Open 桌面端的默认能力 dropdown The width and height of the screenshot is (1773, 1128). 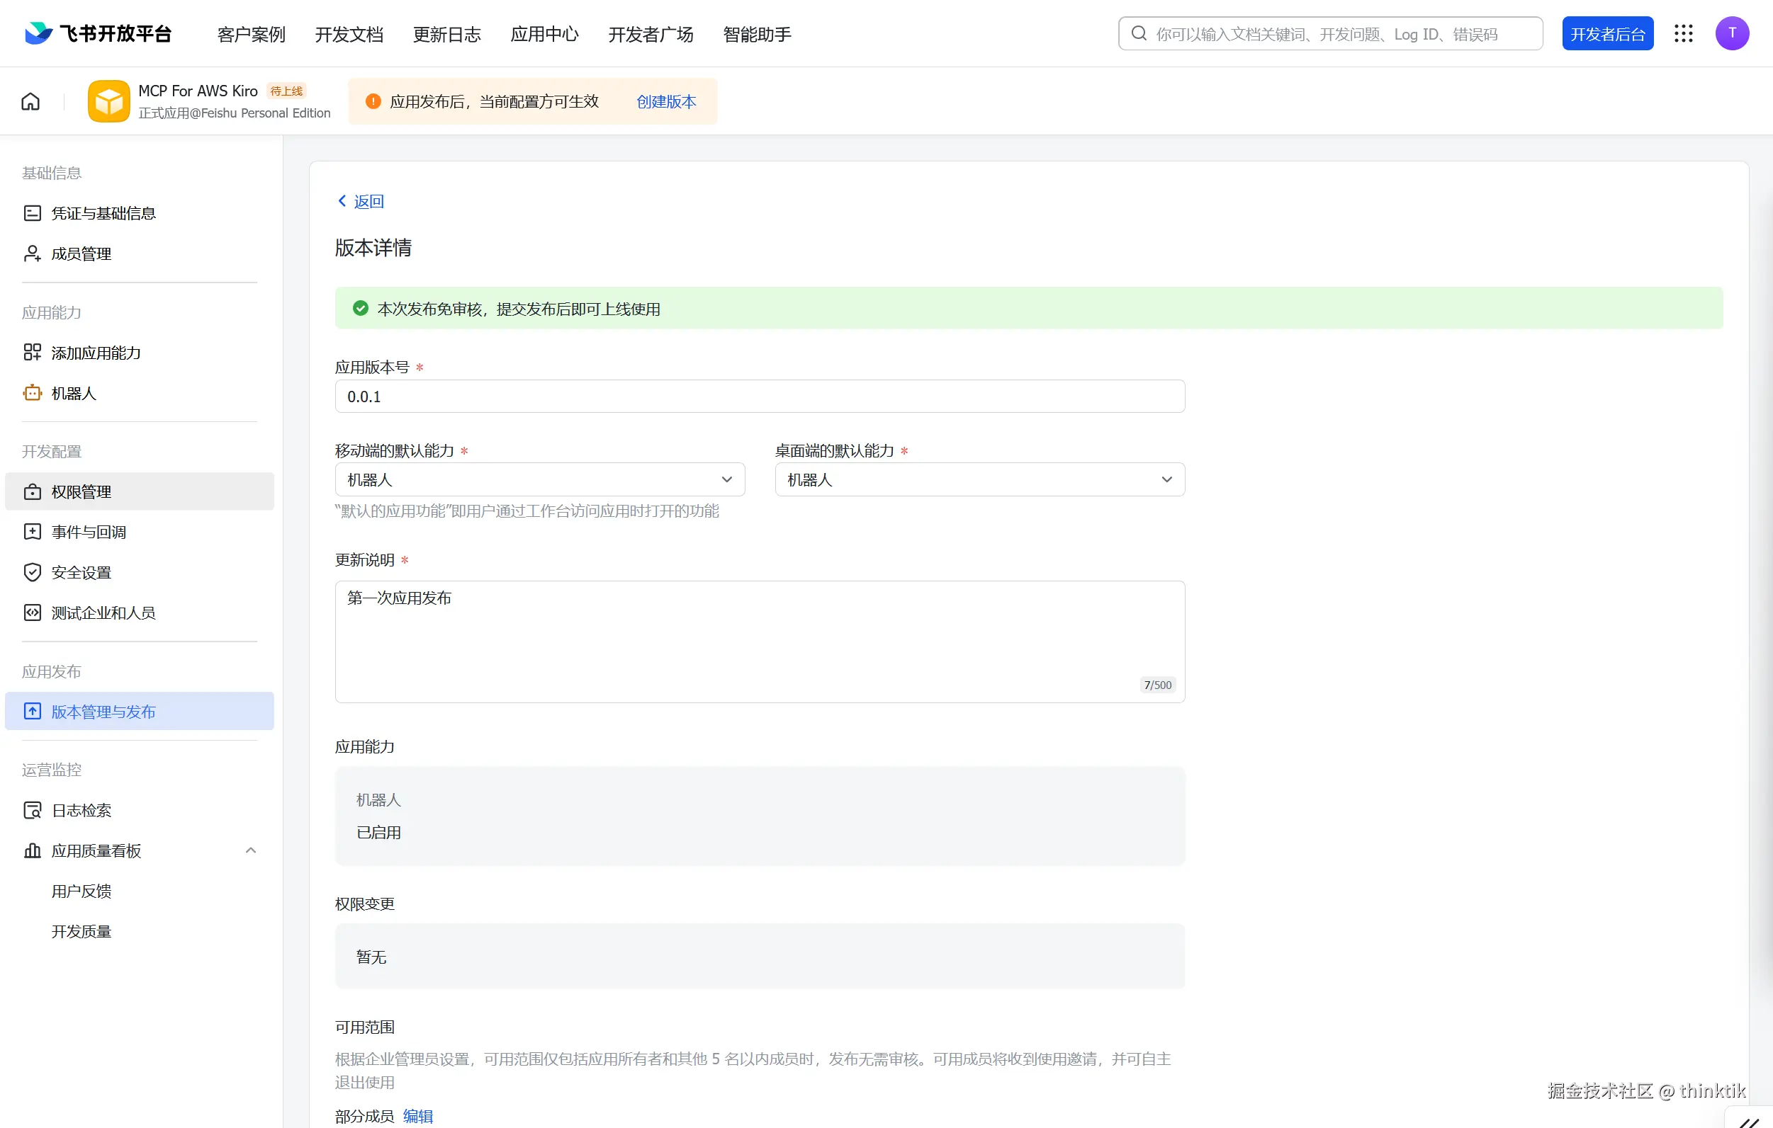point(979,480)
